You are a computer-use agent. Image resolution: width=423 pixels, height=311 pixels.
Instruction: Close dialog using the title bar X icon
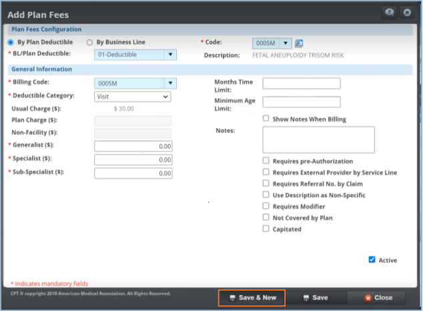tap(406, 13)
